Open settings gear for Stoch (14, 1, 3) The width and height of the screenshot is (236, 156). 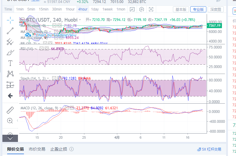54,78
